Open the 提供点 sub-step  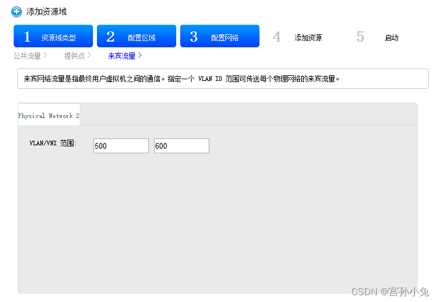[x=78, y=56]
